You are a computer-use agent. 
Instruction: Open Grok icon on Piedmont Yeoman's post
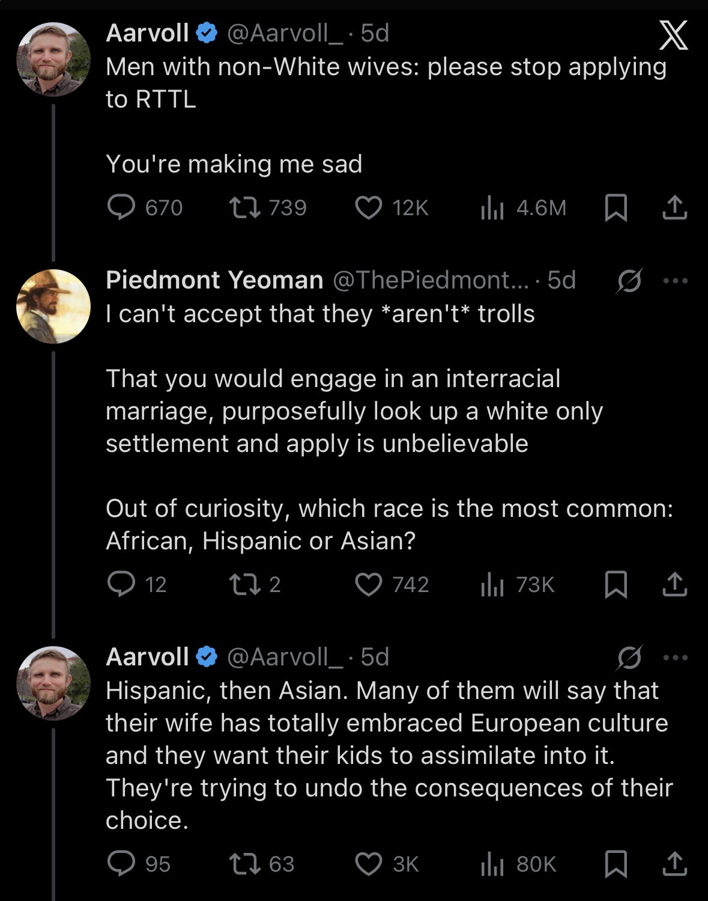point(629,280)
